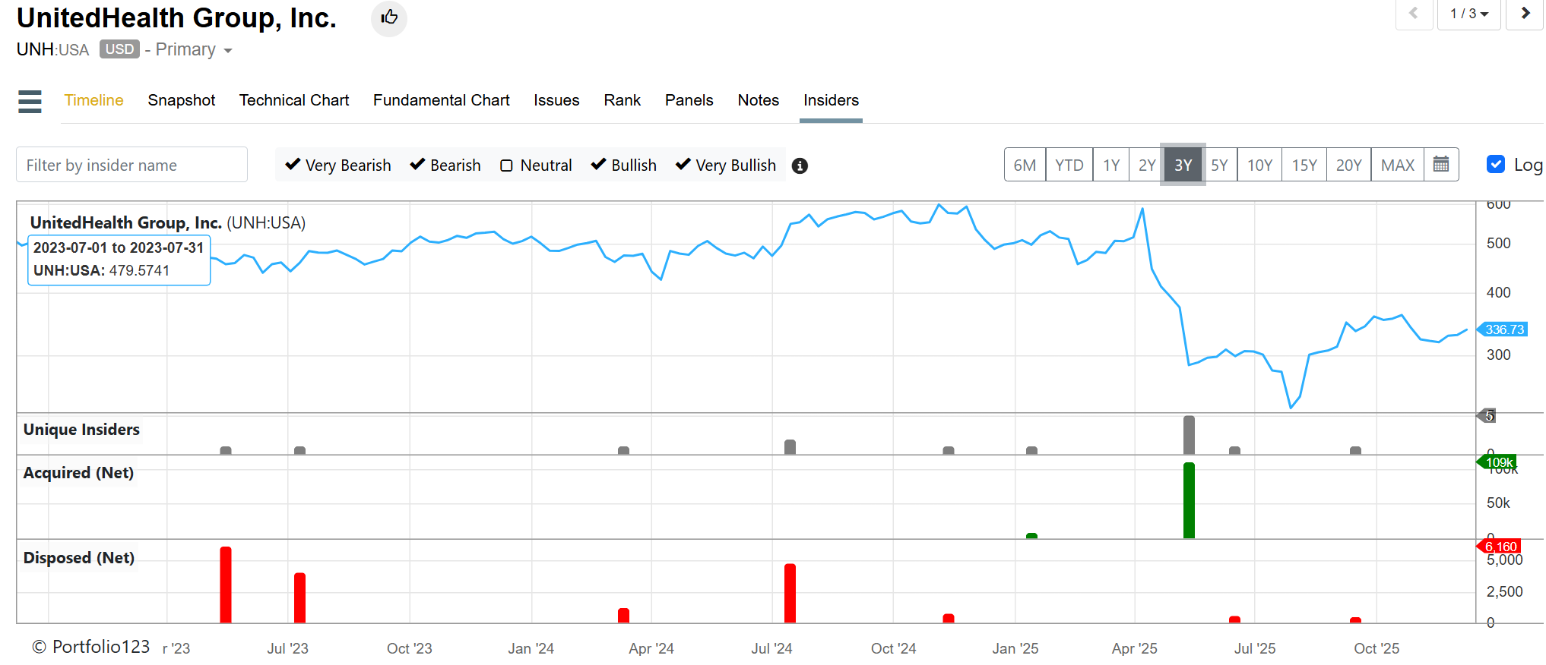Switch to the Technical Chart tab

pos(293,100)
